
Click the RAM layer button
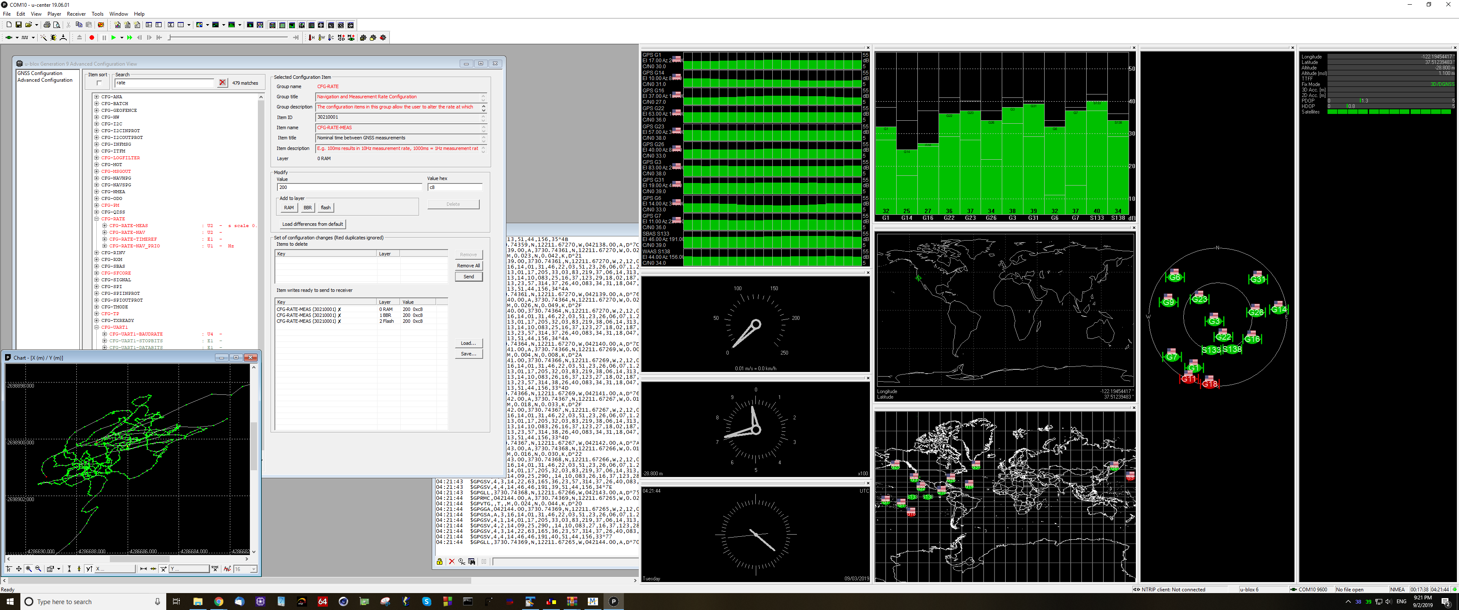click(x=289, y=208)
